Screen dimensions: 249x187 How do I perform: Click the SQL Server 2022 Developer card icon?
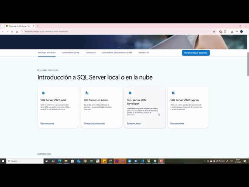(130, 93)
